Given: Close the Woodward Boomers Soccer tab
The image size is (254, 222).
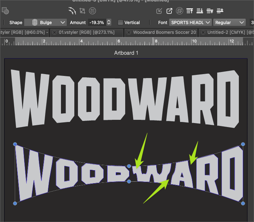Looking at the screenshot, I should tap(129, 32).
